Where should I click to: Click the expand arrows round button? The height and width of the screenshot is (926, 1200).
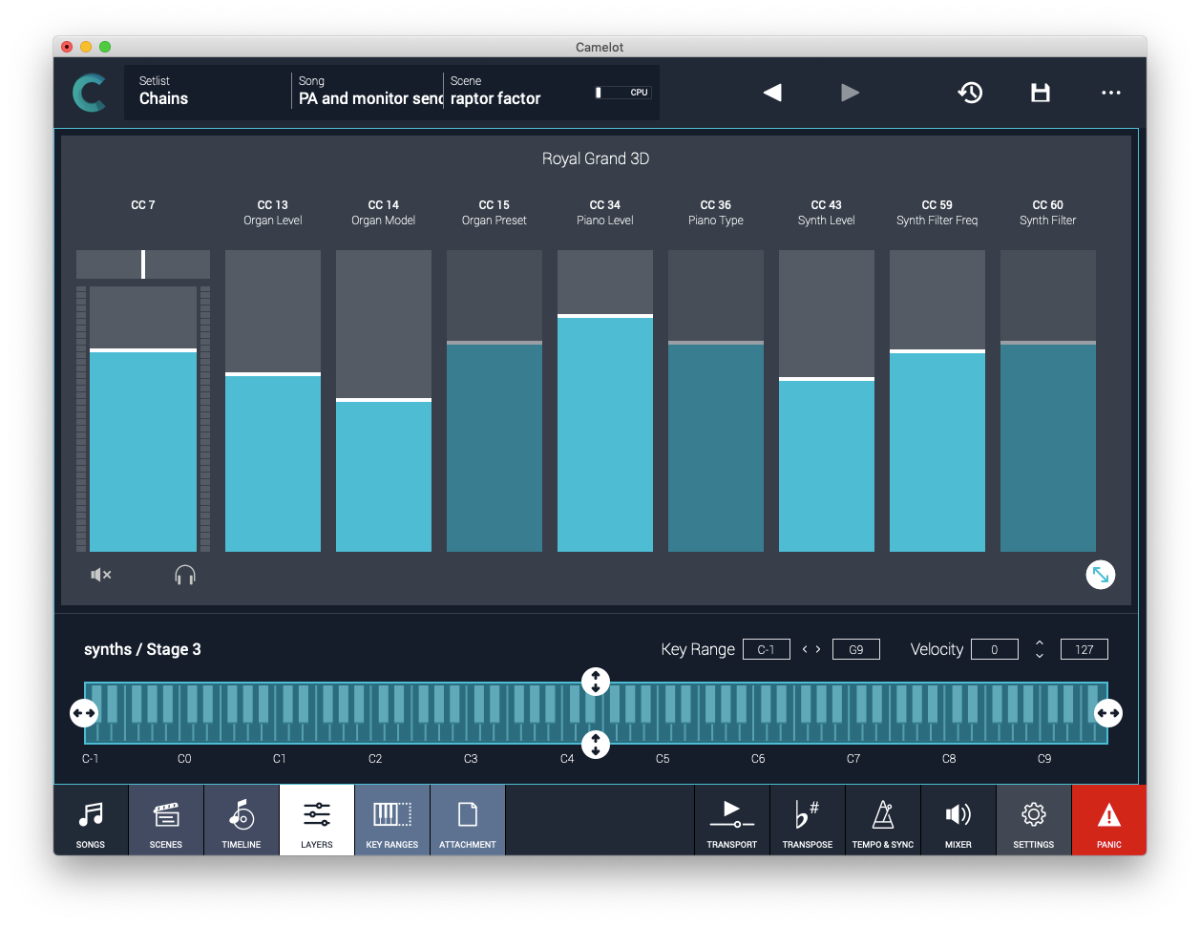coord(1101,575)
